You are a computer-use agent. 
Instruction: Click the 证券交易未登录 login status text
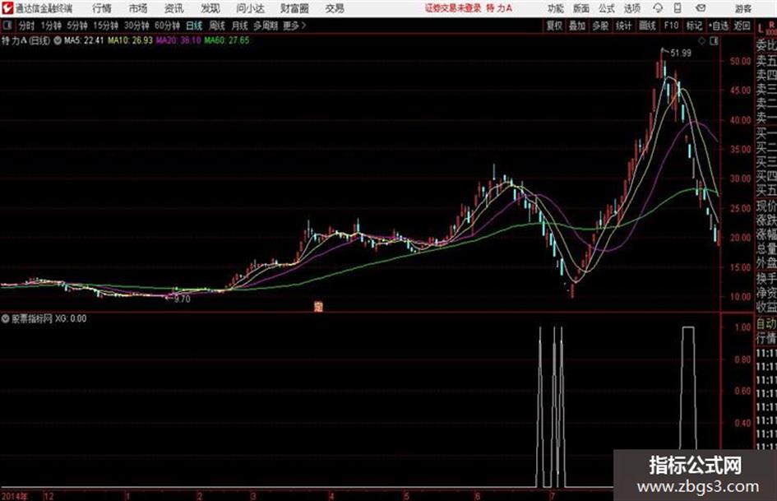(453, 8)
